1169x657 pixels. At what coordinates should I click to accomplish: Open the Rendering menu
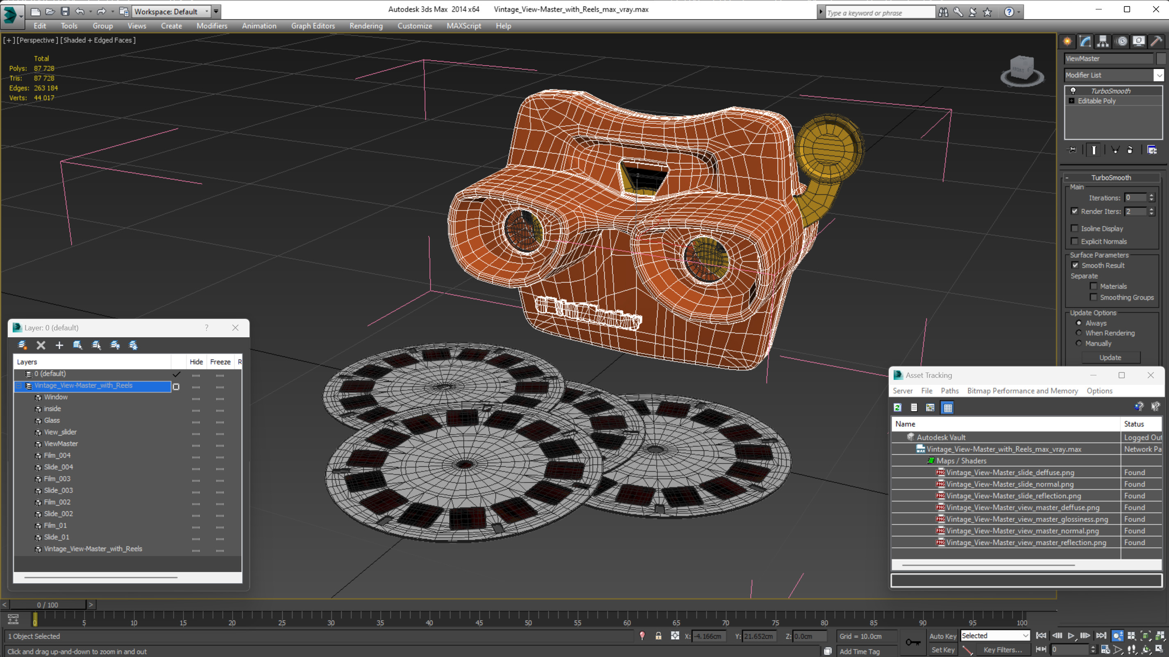click(366, 26)
